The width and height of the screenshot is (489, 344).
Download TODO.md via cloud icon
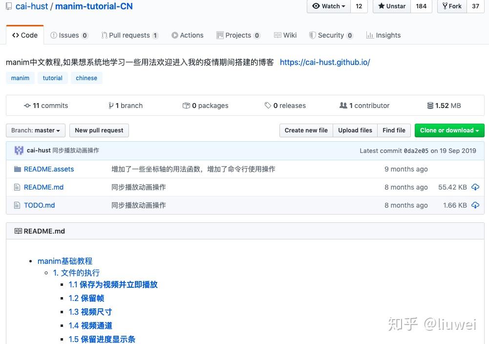tap(475, 205)
